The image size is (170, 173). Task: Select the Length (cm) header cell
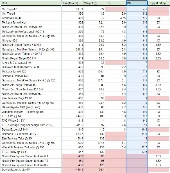73,3
